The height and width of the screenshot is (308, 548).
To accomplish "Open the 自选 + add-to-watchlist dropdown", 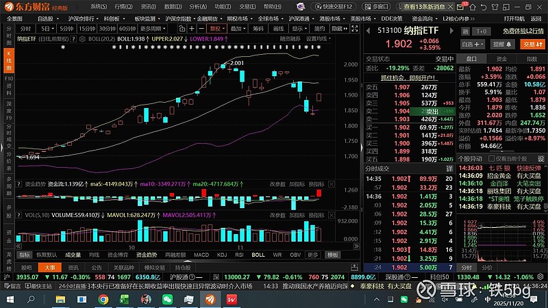I will tap(473, 44).
